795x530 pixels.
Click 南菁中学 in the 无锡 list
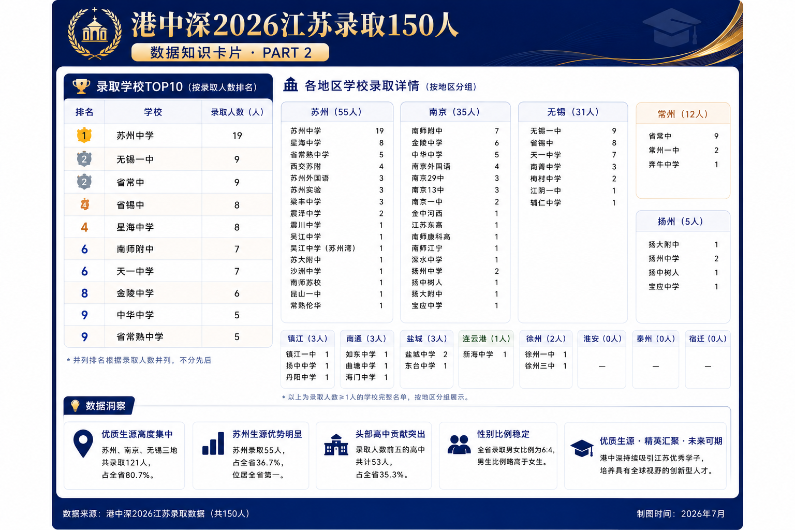(546, 167)
